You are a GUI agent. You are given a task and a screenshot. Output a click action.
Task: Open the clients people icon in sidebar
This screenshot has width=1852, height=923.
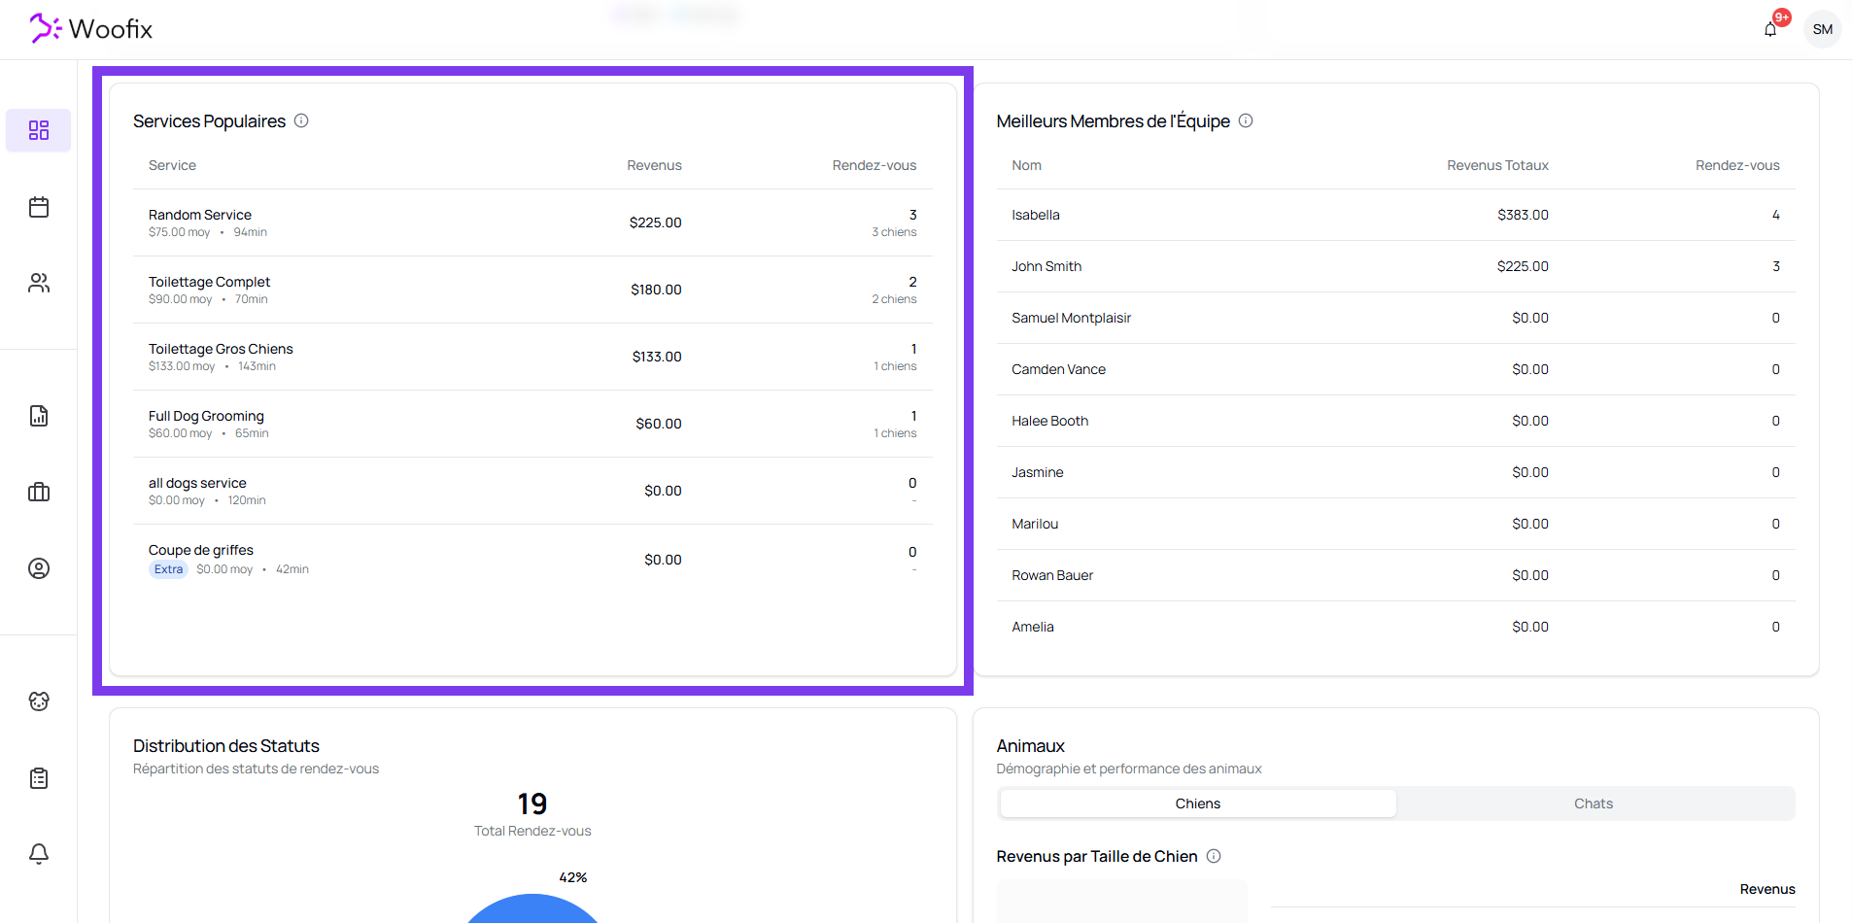[x=39, y=283]
